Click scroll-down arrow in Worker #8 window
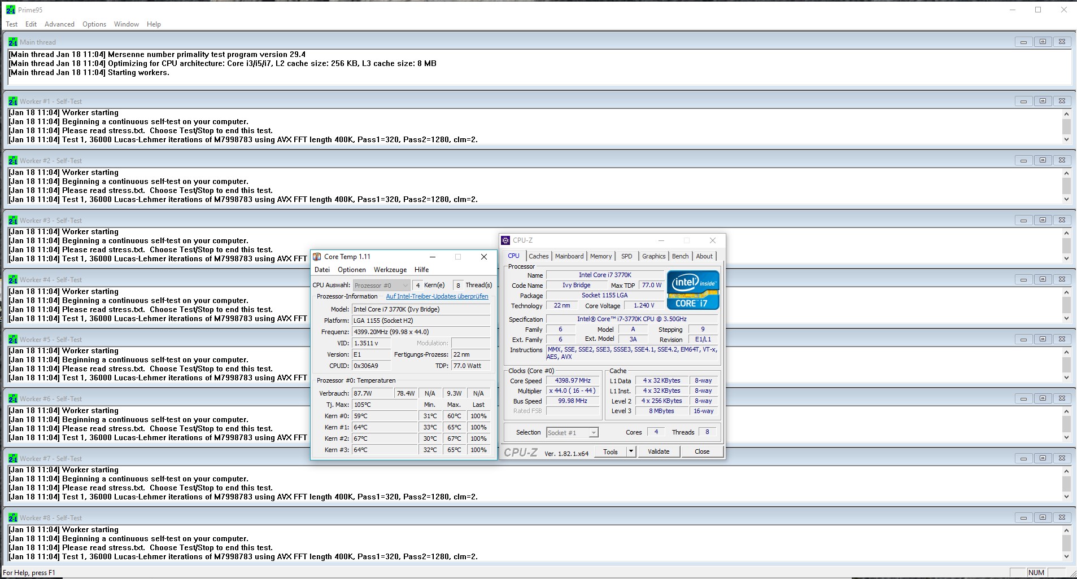 click(x=1066, y=556)
